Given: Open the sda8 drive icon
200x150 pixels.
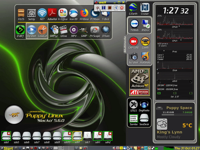Looking at the screenshot, I should [47, 136].
